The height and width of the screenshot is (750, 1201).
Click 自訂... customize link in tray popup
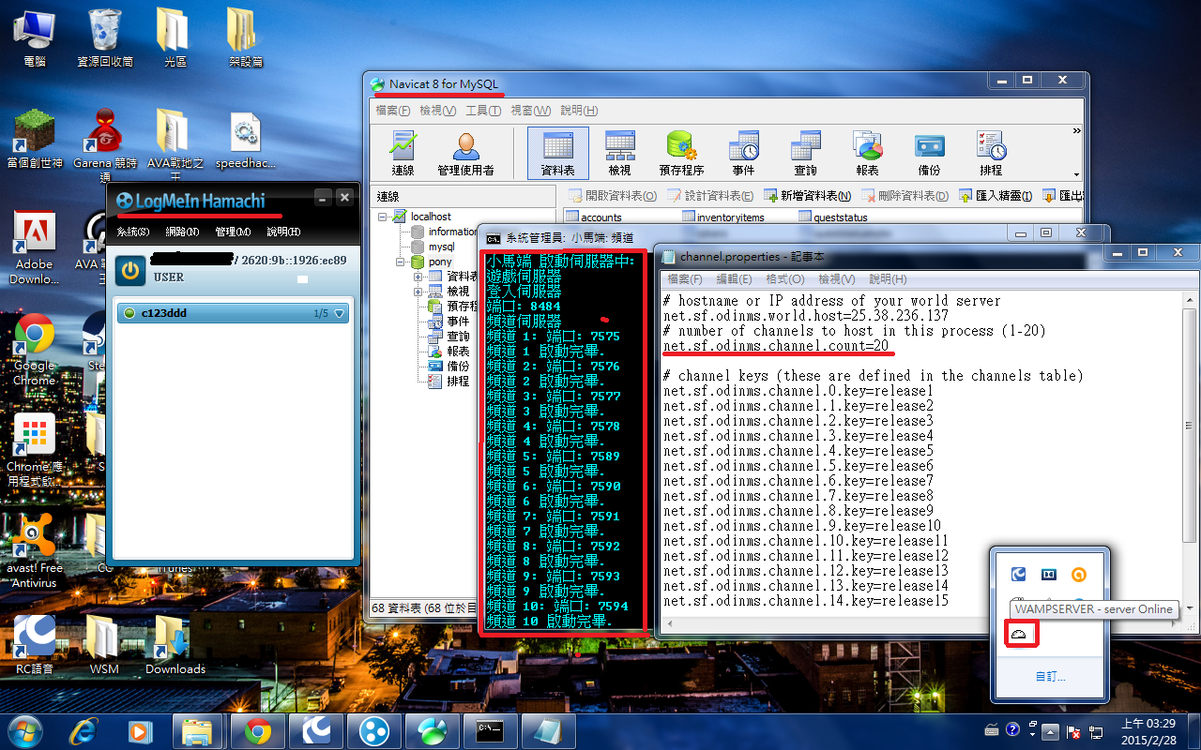(x=1051, y=676)
